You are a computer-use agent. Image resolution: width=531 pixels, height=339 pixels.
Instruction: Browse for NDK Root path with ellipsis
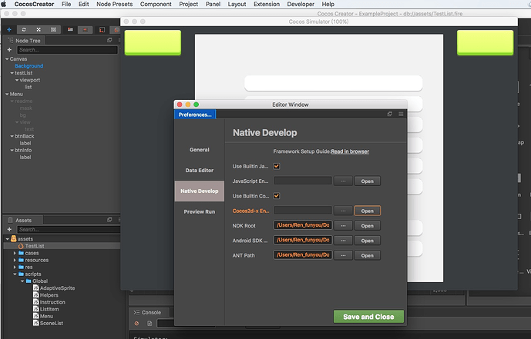[x=343, y=226]
